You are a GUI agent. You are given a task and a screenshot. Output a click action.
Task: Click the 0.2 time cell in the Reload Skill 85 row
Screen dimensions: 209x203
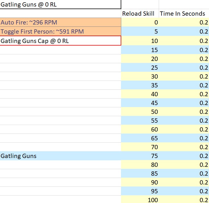[184, 173]
